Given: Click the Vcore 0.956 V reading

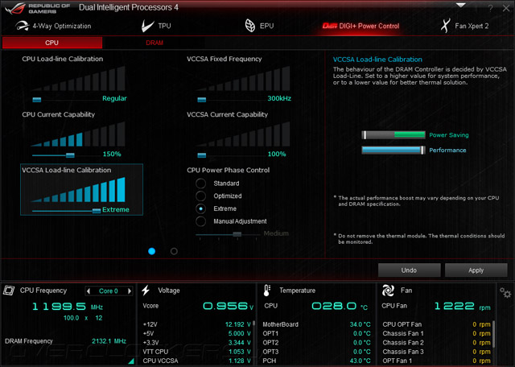Looking at the screenshot, I should pyautogui.click(x=229, y=306).
